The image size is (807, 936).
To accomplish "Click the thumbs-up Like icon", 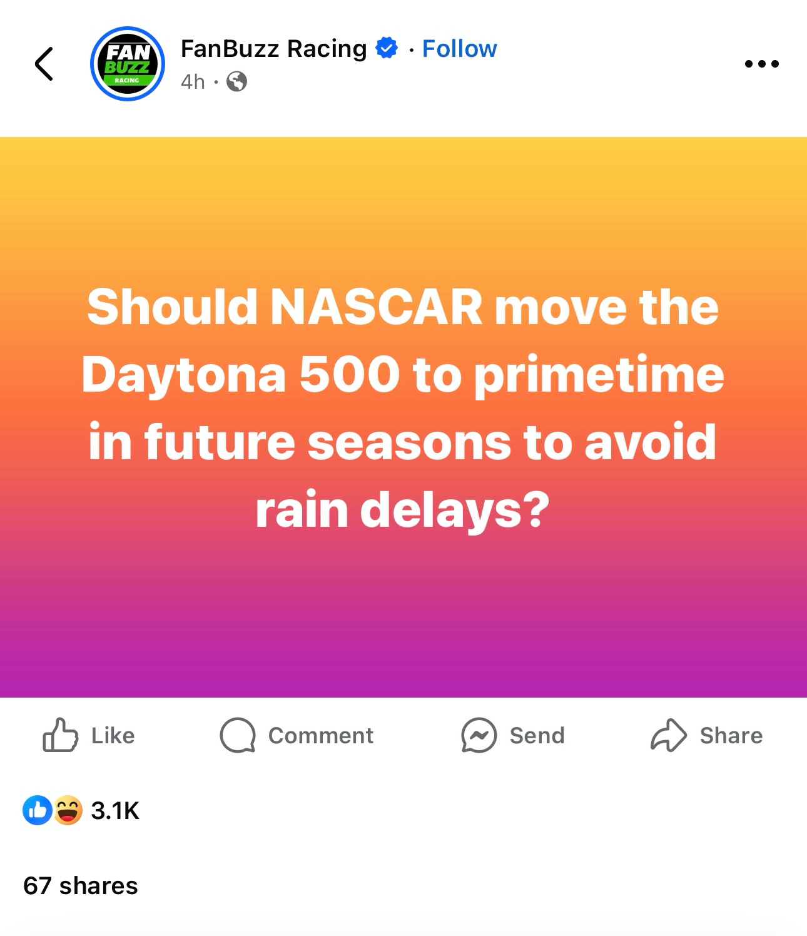I will pyautogui.click(x=60, y=735).
